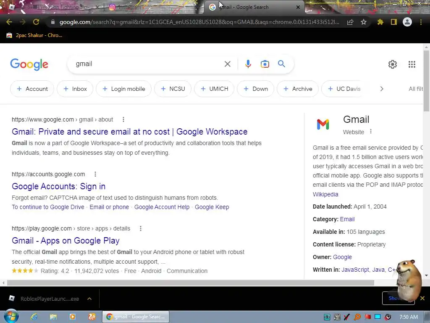The width and height of the screenshot is (430, 323).
Task: Click the Gmail logo in the knowledge panel
Action: pos(323,124)
